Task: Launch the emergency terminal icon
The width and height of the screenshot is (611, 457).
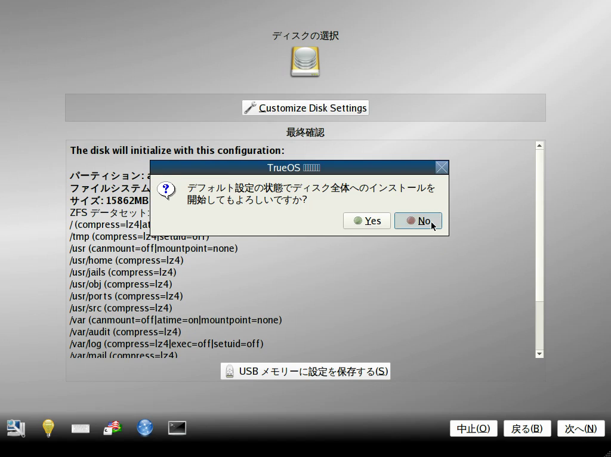Action: [177, 428]
